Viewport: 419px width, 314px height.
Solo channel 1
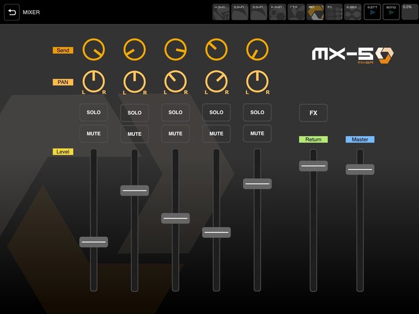tap(94, 112)
